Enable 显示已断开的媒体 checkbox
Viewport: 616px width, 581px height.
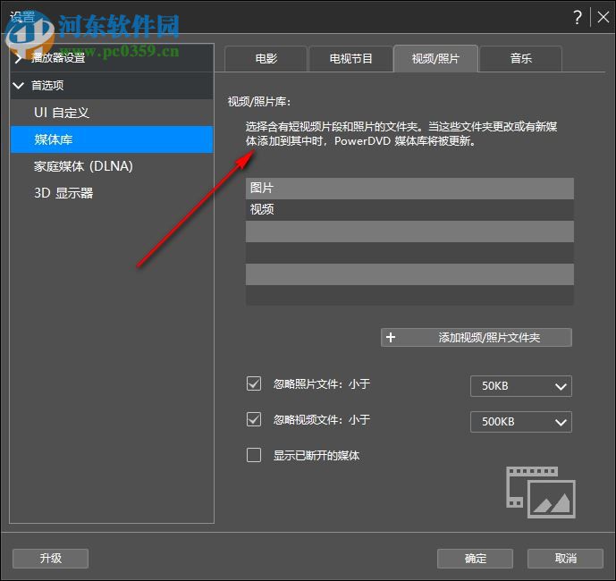point(254,455)
